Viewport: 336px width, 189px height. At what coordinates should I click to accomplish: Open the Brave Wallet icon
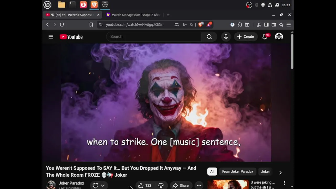coord(274,25)
